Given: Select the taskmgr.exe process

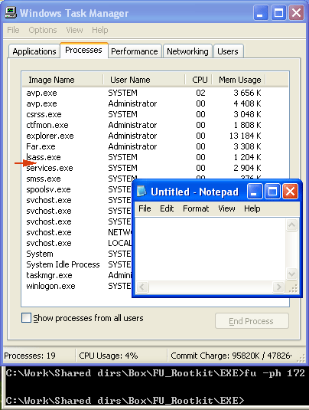Looking at the screenshot, I should pos(77,275).
